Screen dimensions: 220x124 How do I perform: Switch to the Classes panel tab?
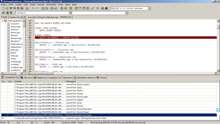(x=12, y=17)
